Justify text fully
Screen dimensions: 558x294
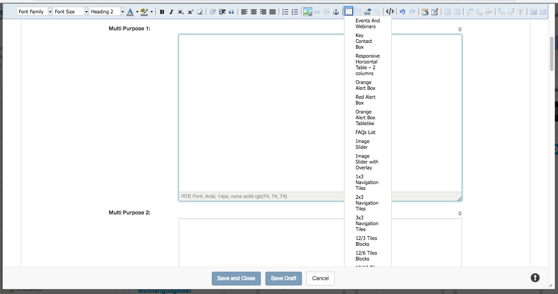273,12
